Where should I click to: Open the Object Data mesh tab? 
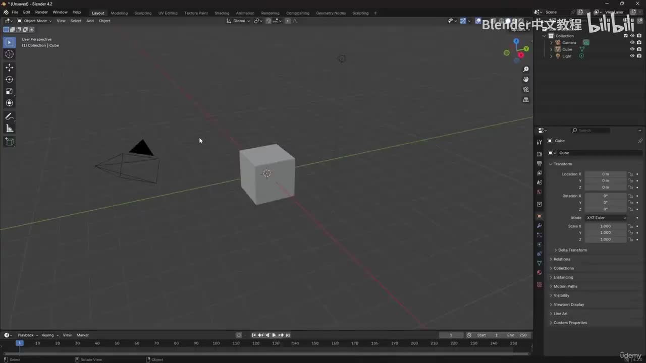tap(539, 263)
